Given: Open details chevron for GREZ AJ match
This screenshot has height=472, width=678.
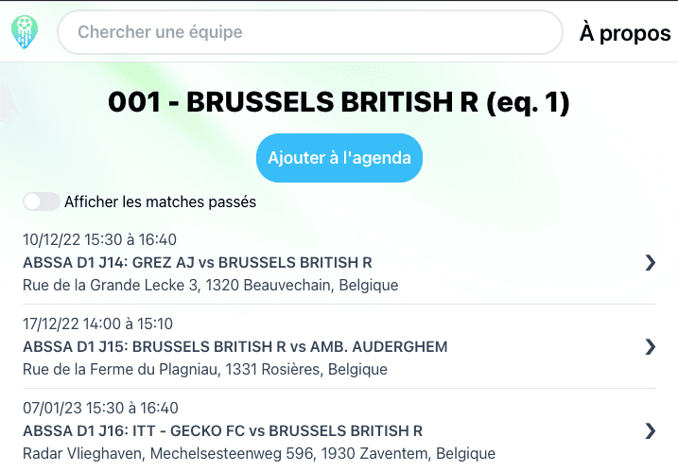Looking at the screenshot, I should click(650, 263).
